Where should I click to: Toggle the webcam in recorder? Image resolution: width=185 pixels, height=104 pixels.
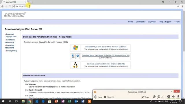point(169,97)
